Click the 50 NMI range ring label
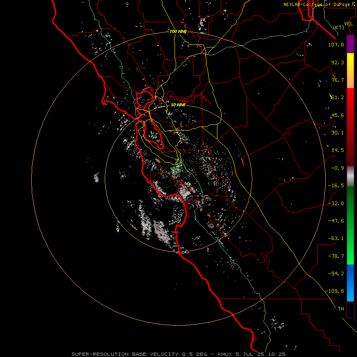The height and width of the screenshot is (357, 357). pos(178,105)
